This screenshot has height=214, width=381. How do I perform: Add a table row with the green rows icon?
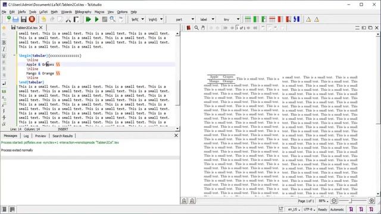[248, 19]
